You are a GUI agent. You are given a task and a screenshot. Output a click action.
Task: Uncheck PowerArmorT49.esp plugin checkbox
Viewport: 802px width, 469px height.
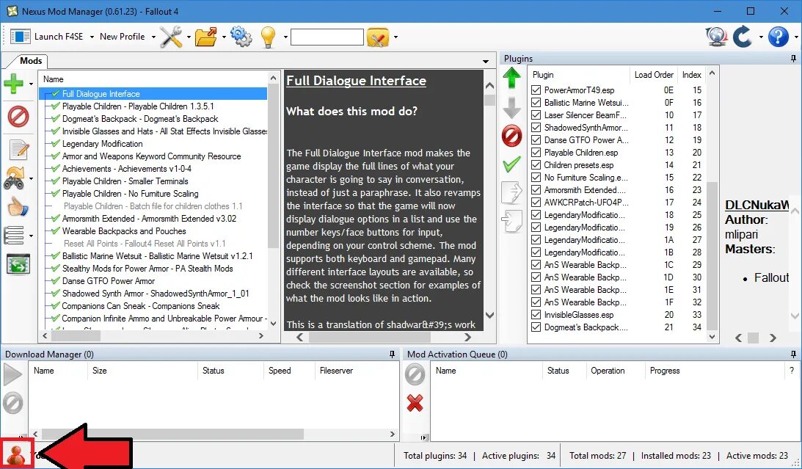pos(536,90)
